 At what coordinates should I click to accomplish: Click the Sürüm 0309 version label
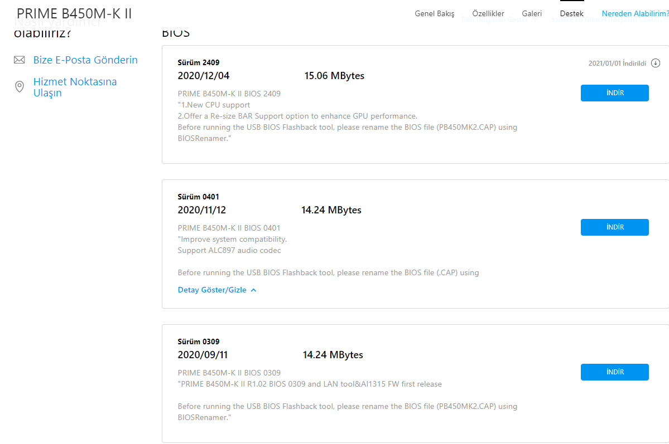[199, 341]
